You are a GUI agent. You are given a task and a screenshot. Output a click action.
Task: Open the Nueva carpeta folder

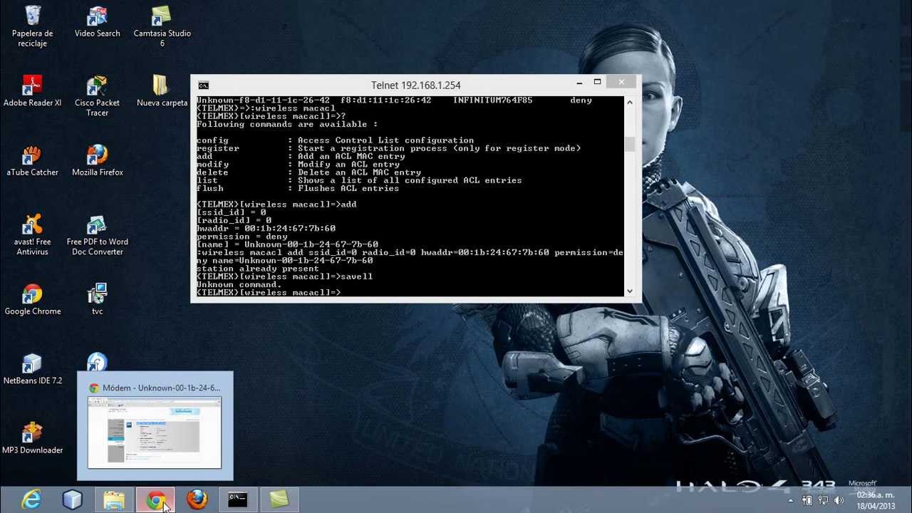pyautogui.click(x=162, y=90)
